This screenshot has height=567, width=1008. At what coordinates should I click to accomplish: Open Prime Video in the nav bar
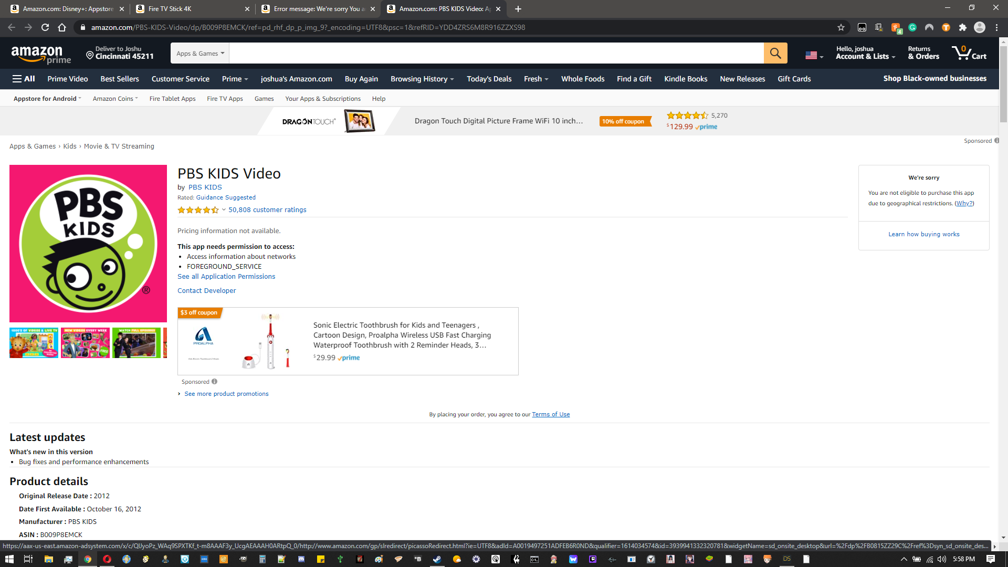[68, 79]
